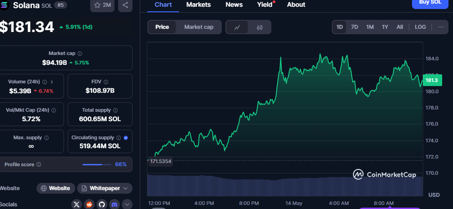Click the Solana logo icon
The image size is (453, 209).
tap(5, 5)
